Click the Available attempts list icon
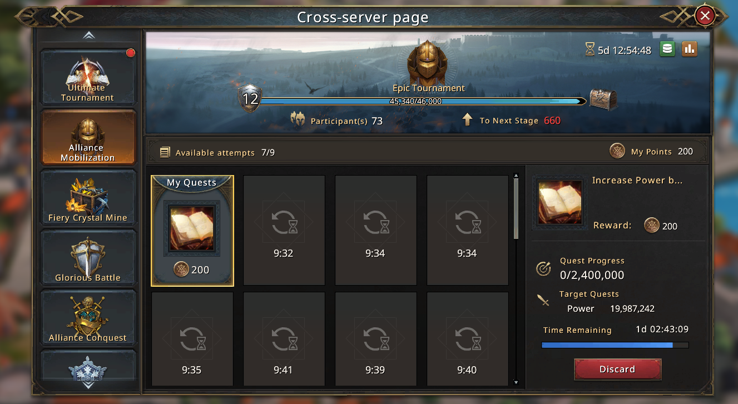738x404 pixels. point(165,152)
